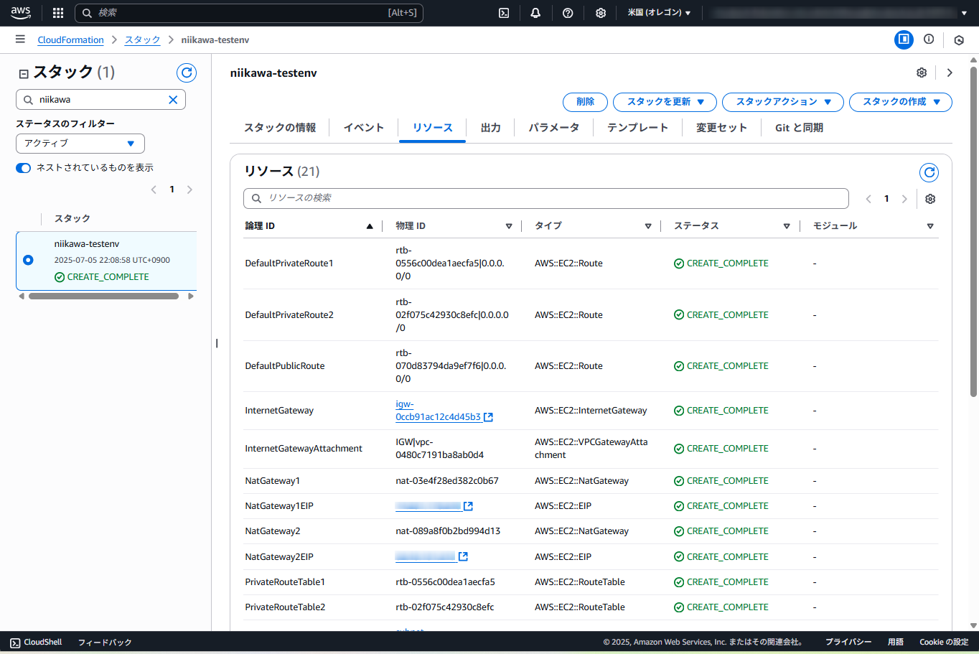Select the niikawa-testenv stack radio button

[x=28, y=260]
